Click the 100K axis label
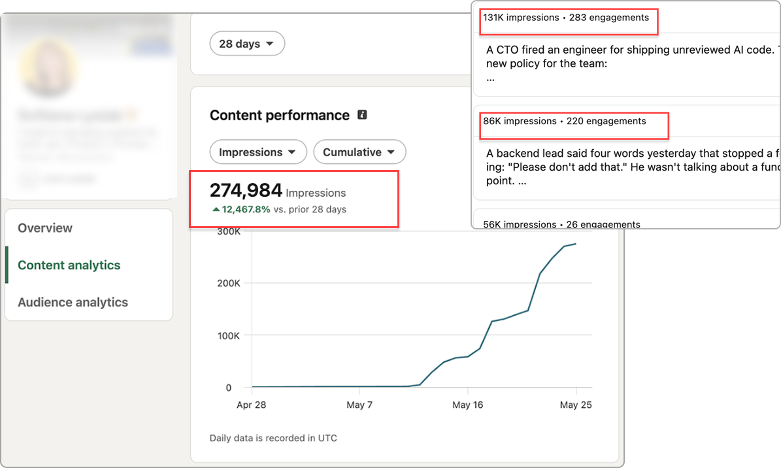 pyautogui.click(x=229, y=335)
